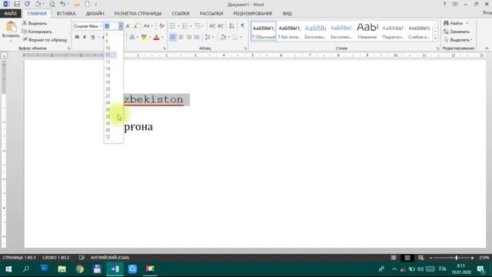
Task: Apply text effects icon
Action: 132,37
